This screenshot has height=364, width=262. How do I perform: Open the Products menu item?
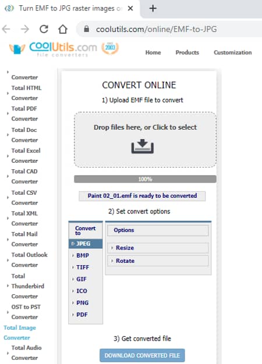(x=187, y=52)
